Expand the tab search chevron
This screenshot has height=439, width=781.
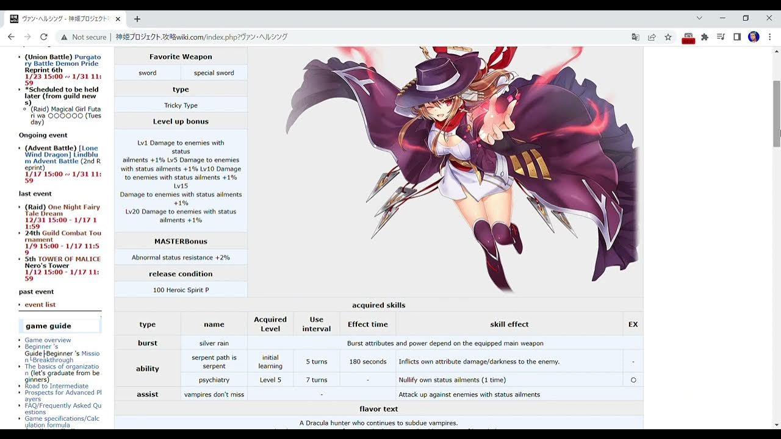click(x=699, y=18)
